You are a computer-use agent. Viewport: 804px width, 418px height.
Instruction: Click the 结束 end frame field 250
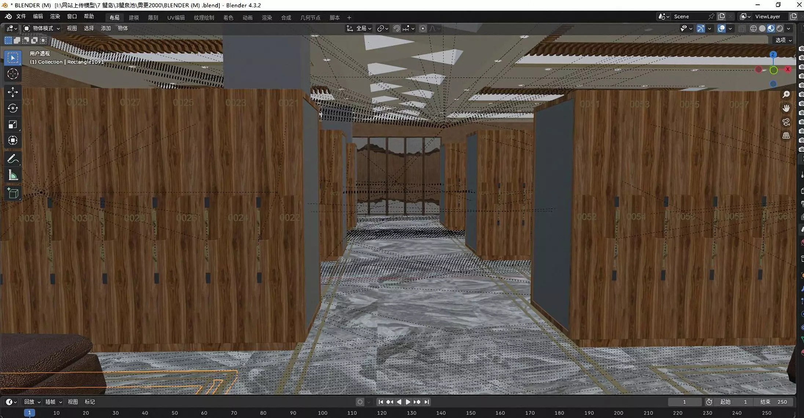coord(774,402)
